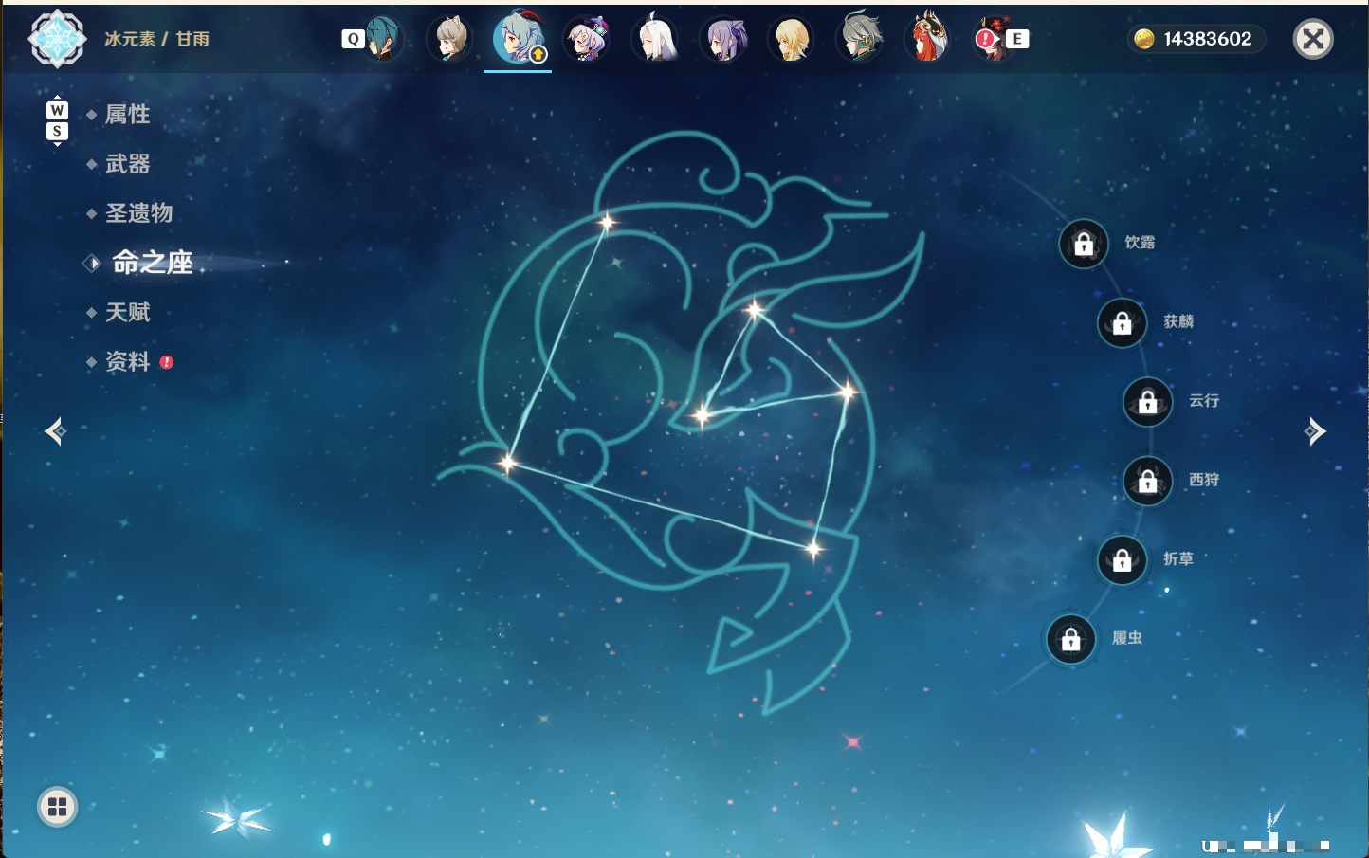Close the character screen with X button

[x=1313, y=39]
